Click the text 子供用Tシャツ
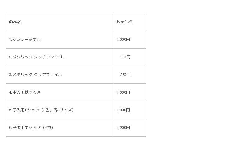Viewport: 230px width, 149px height. 26,110
